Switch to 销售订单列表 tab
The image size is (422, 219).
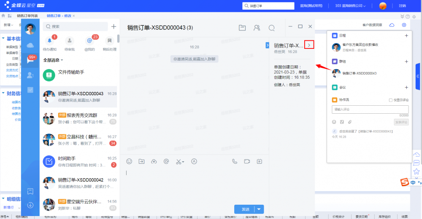point(27,16)
